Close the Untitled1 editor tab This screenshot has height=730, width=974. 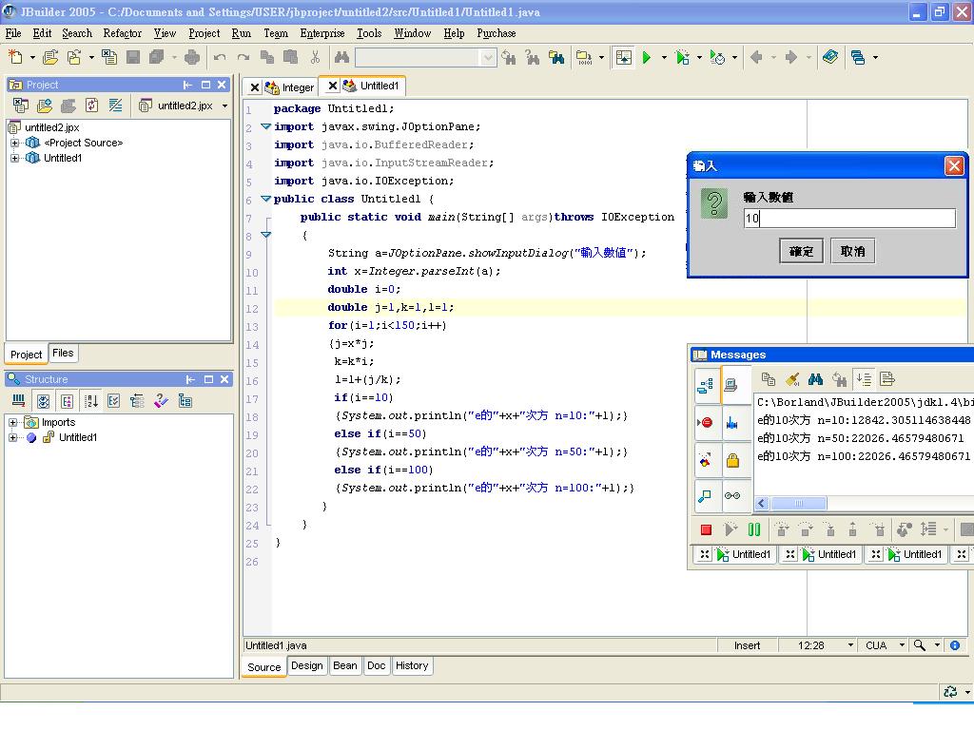pos(333,86)
